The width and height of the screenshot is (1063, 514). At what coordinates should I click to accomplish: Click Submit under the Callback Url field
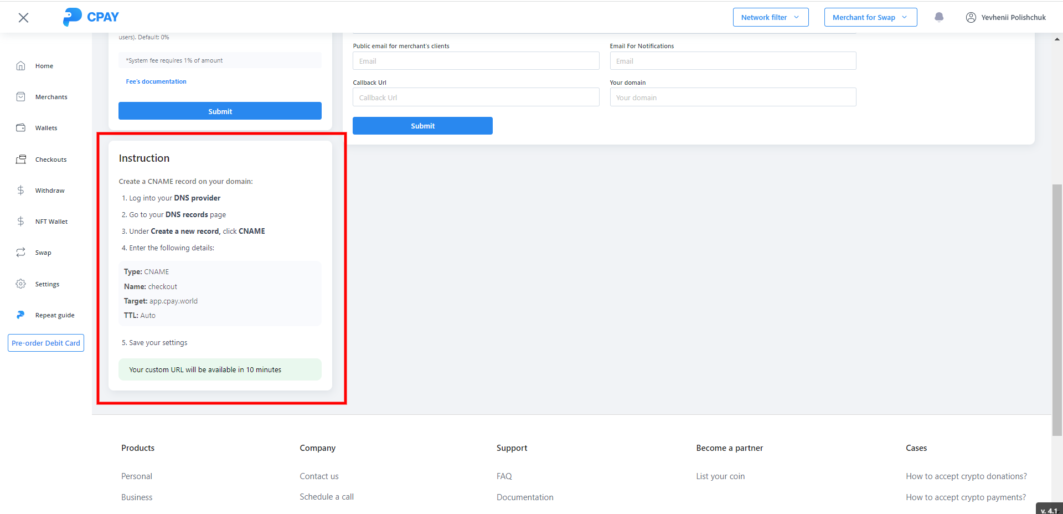(422, 126)
